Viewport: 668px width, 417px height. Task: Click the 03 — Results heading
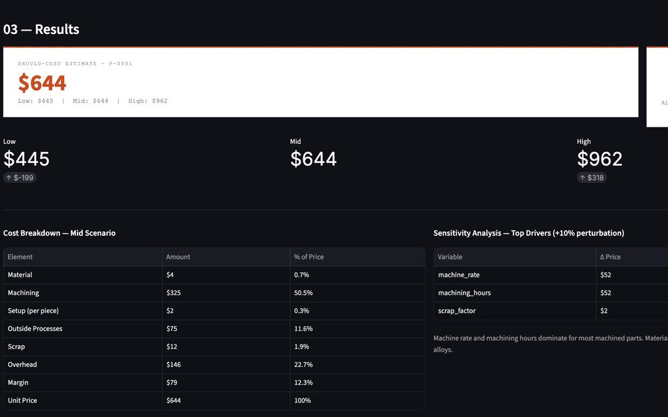(41, 29)
